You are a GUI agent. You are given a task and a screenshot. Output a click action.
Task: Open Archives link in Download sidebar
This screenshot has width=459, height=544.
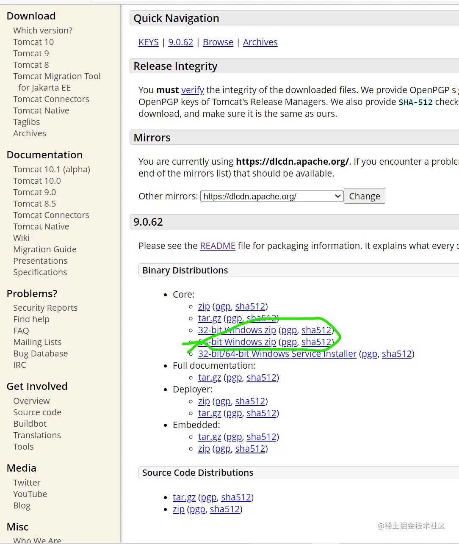pyautogui.click(x=30, y=133)
